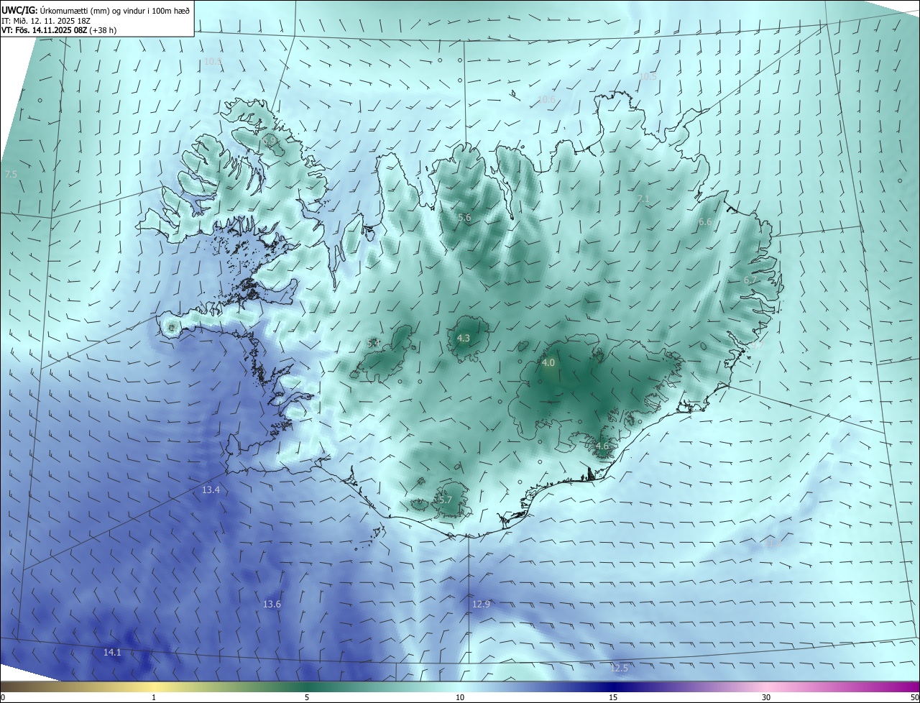The height and width of the screenshot is (703, 920).
Task: Click the 4.6 value label near the south coast
Action: point(602,446)
